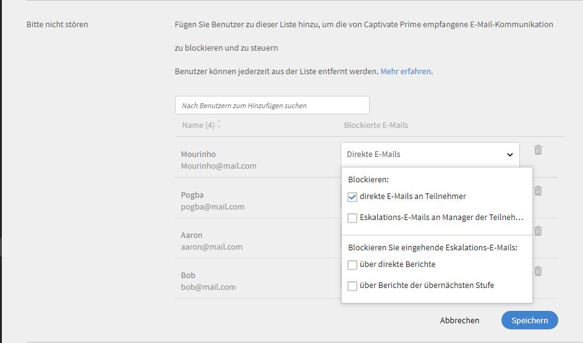Select Pogba's name in the list
This screenshot has height=343, width=583.
coord(192,195)
